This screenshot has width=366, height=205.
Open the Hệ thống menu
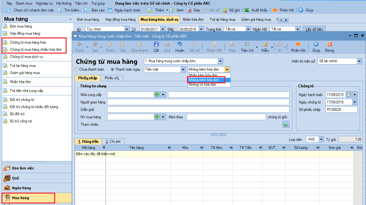pos(64,3)
